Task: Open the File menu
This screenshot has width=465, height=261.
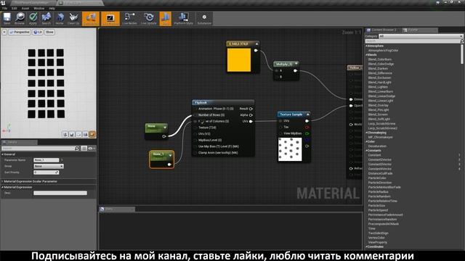Action: pyautogui.click(x=5, y=8)
